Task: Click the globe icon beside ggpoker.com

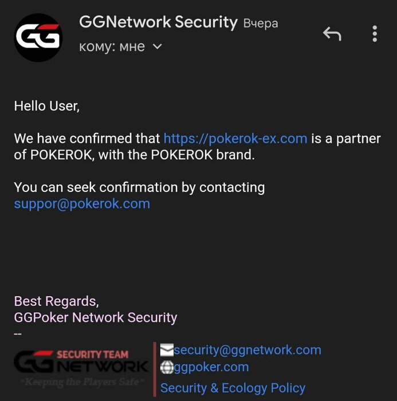Action: click(167, 367)
